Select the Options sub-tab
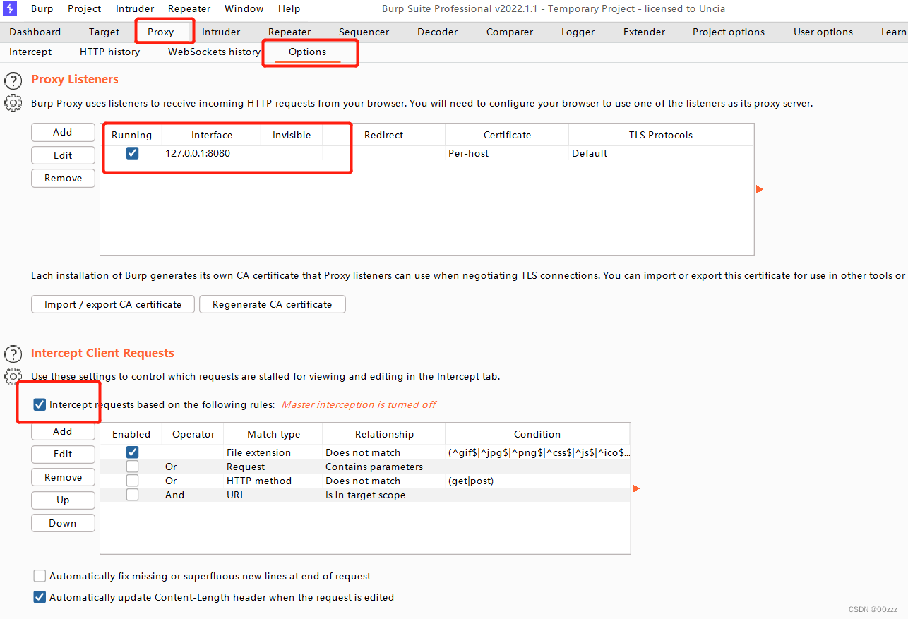The image size is (908, 619). click(307, 52)
